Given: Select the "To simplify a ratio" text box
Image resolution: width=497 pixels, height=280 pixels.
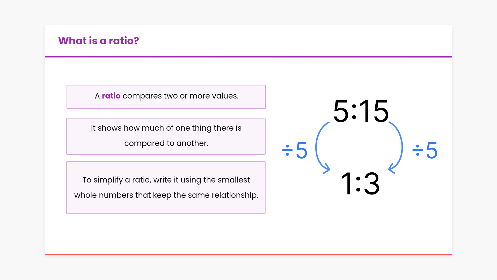Looking at the screenshot, I should pyautogui.click(x=166, y=187).
